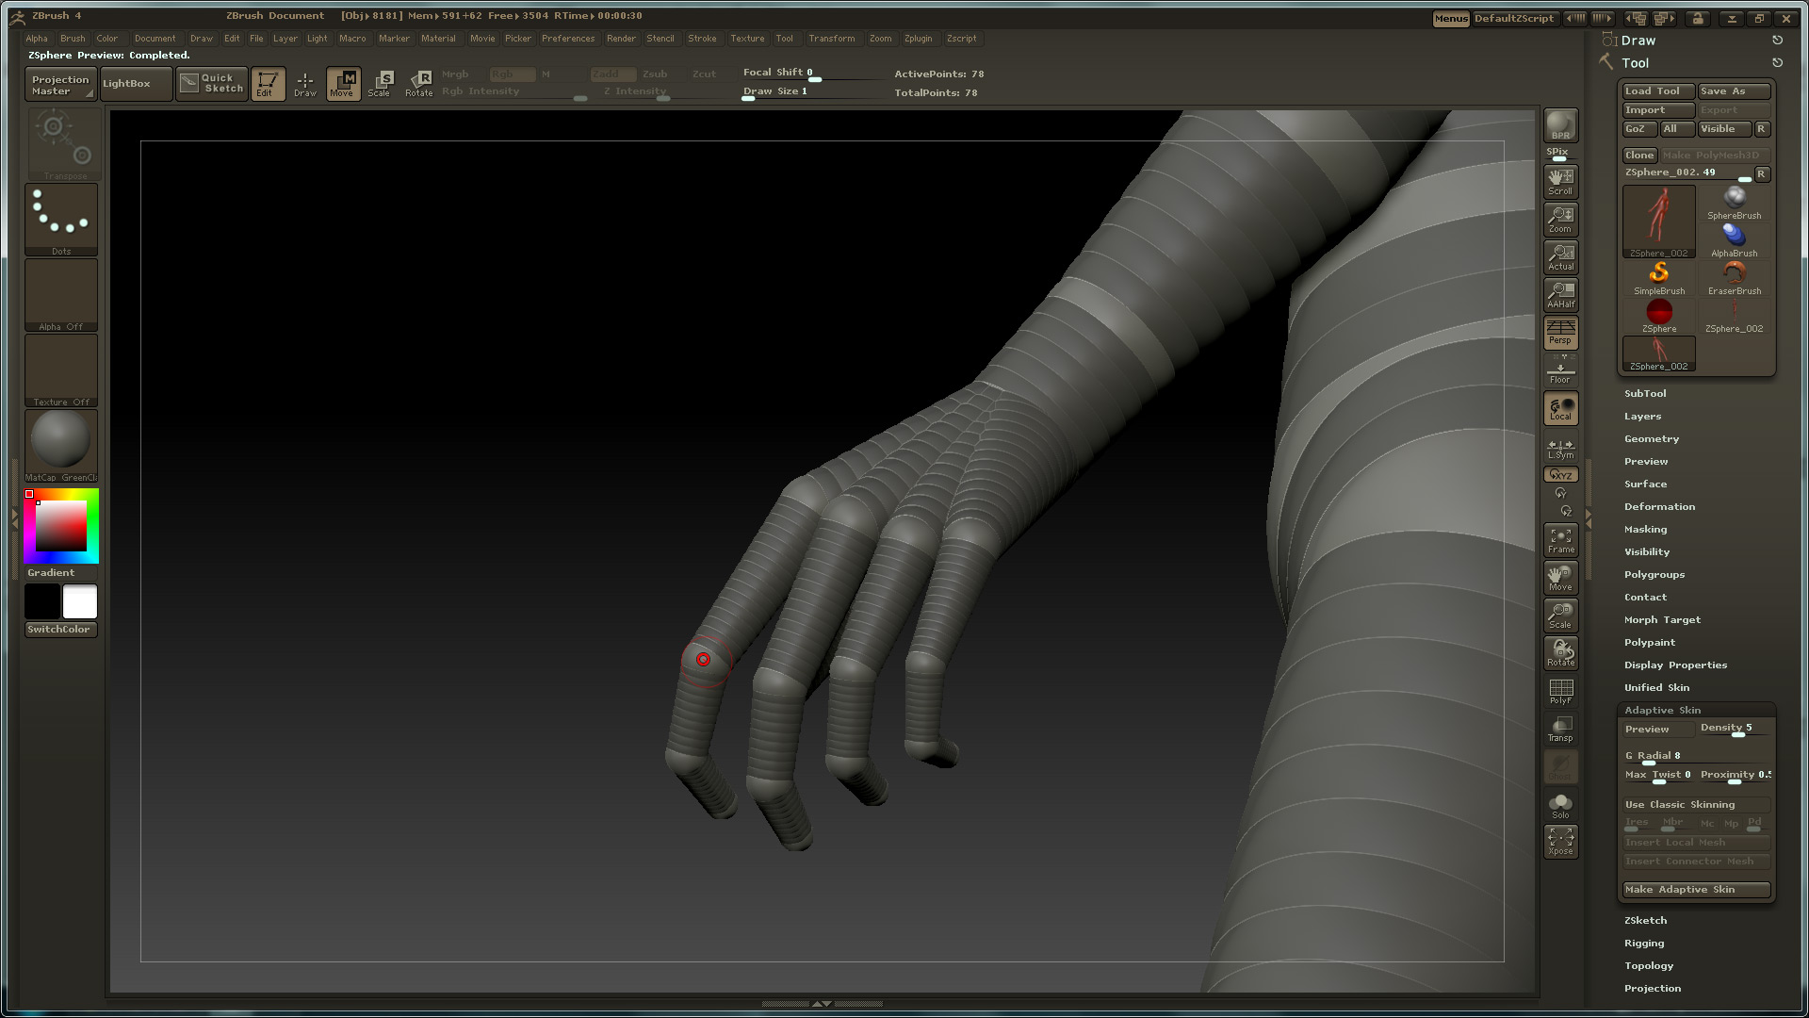Select the Frame icon to fit the mesh
The image size is (1809, 1018).
(1560, 538)
